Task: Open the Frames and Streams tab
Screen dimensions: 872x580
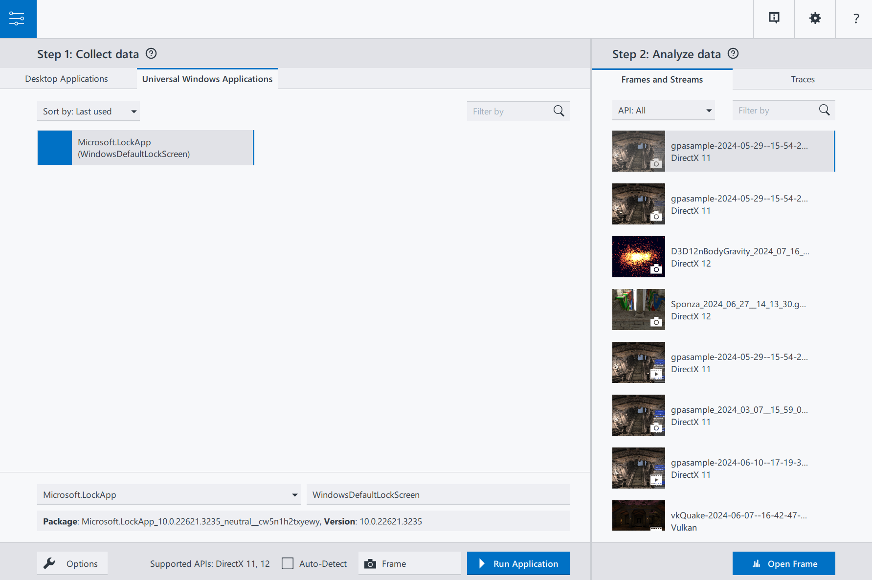Action: [x=662, y=79]
